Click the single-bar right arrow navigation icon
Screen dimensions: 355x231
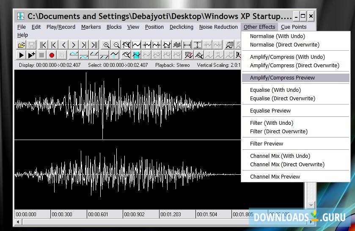tap(84, 45)
